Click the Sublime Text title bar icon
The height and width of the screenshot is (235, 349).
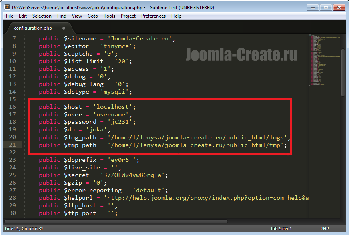click(7, 7)
